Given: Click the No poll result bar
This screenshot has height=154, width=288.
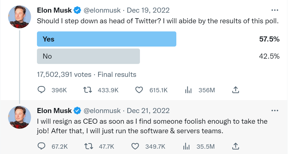Looking at the screenshot, I should coord(88,56).
